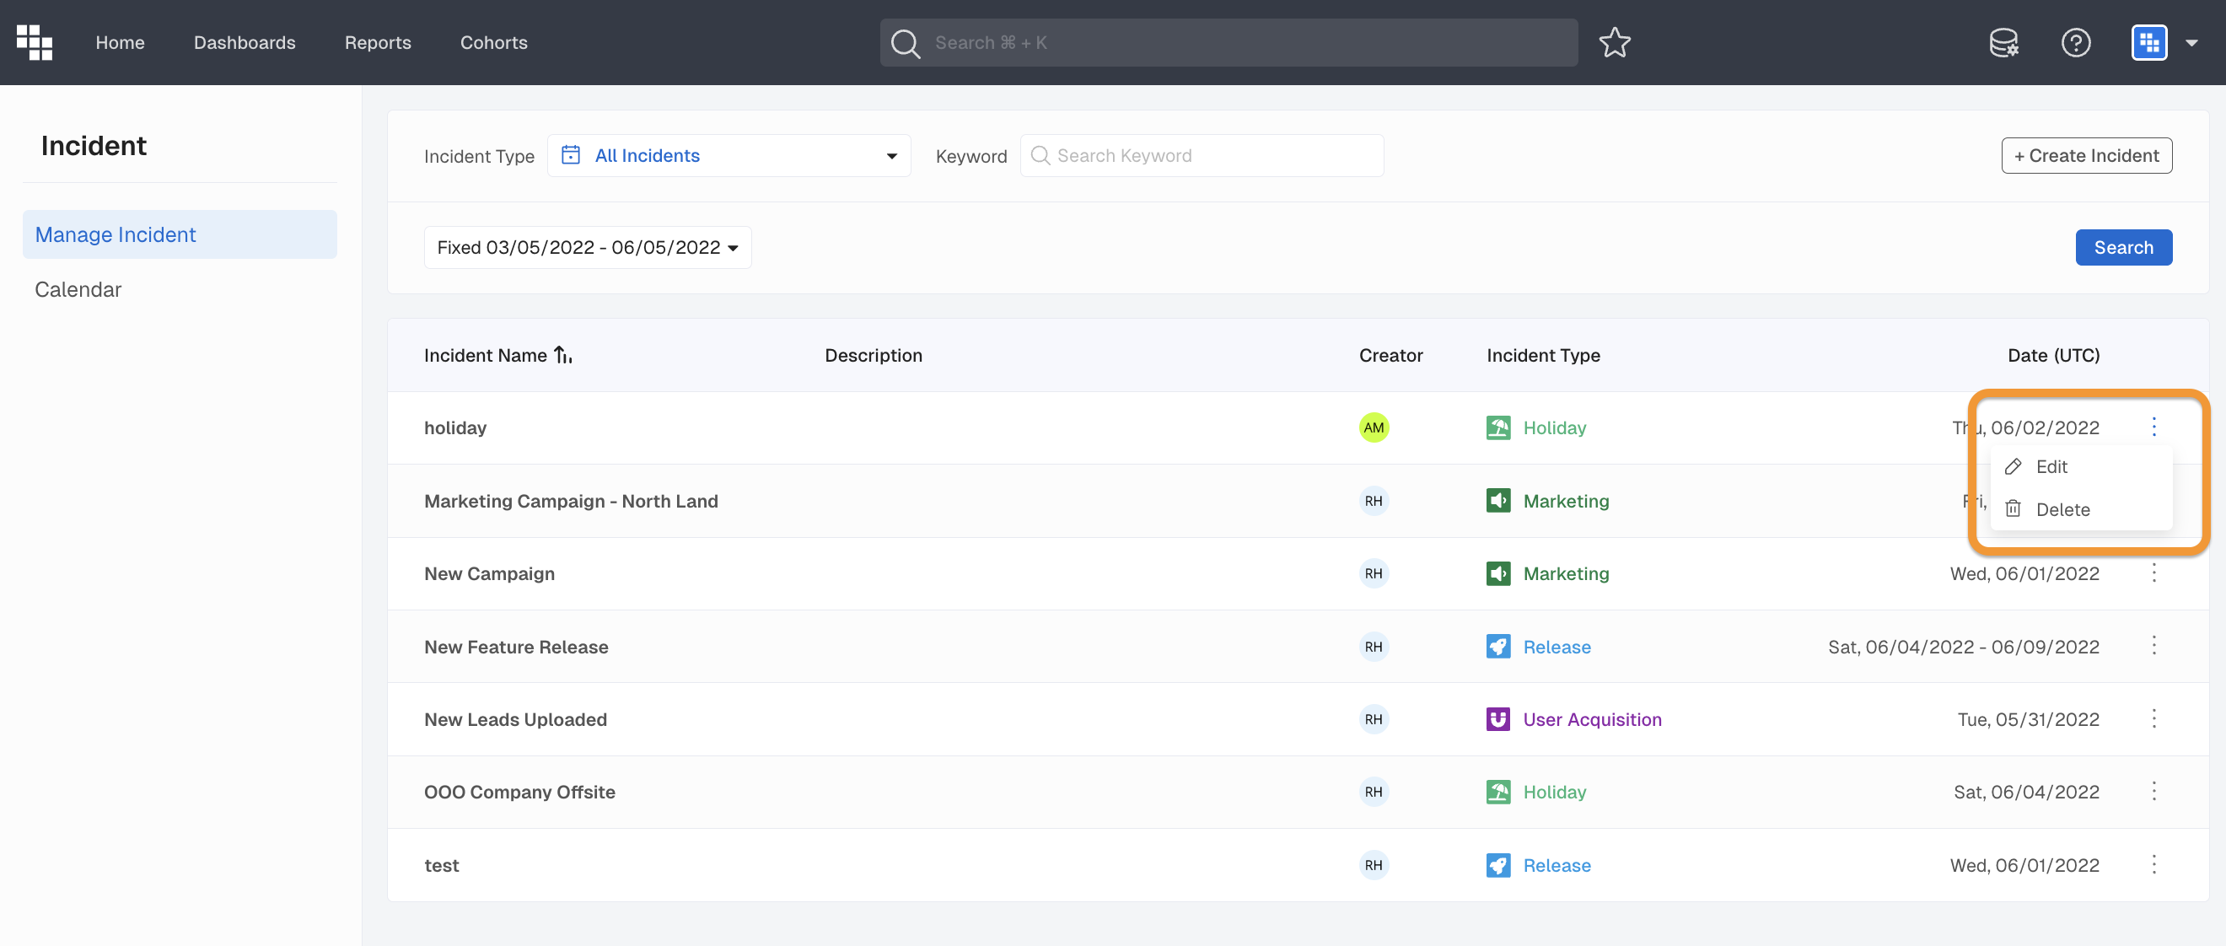Expand the account dropdown caret
Viewport: 2226px width, 946px height.
(x=2191, y=43)
